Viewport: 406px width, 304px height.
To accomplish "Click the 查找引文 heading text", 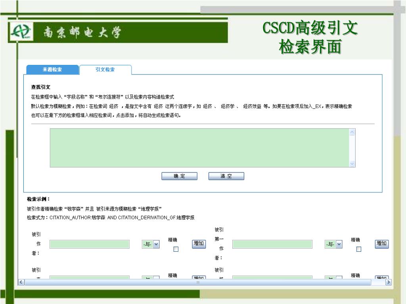I will pos(41,87).
